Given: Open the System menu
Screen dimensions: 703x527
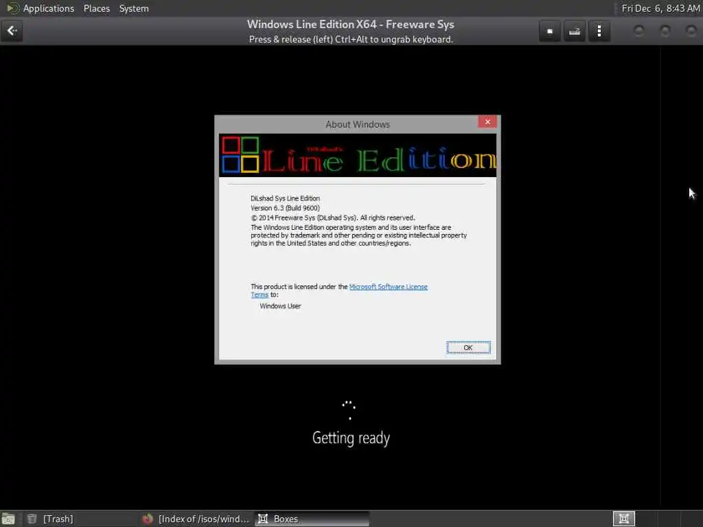Looking at the screenshot, I should point(134,8).
